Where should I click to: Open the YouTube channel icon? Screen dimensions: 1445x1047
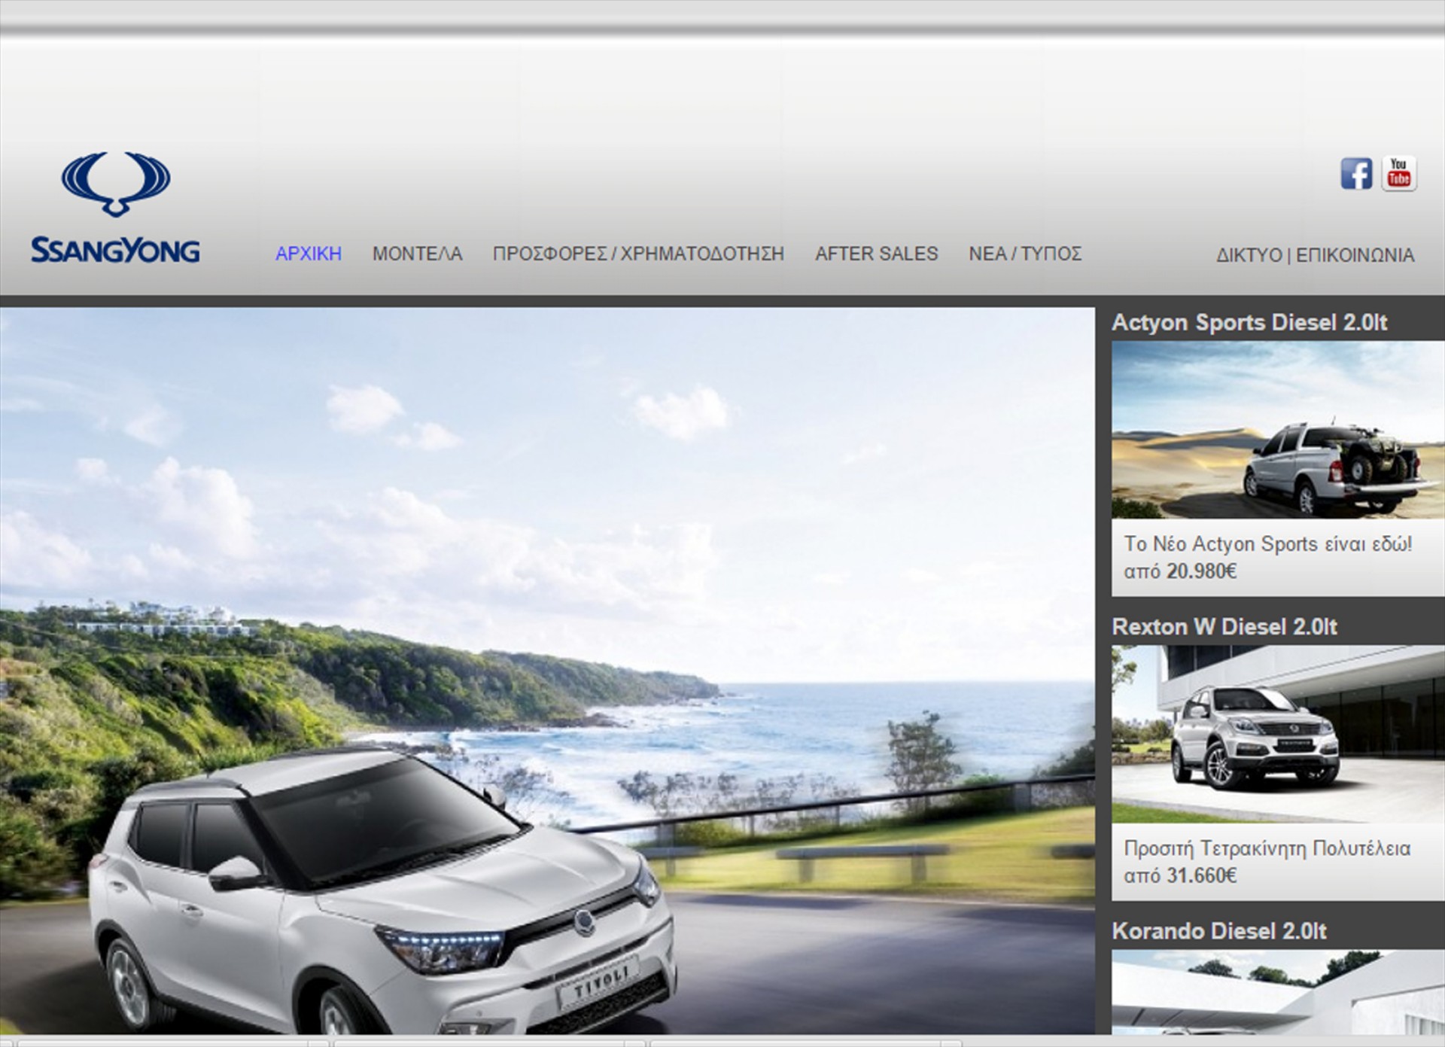pos(1399,174)
